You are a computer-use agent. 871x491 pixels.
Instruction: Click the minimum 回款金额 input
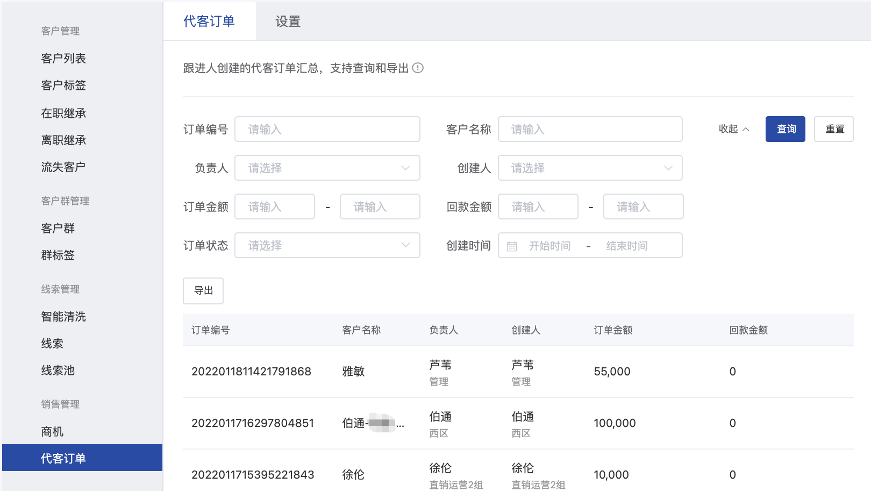coord(538,207)
